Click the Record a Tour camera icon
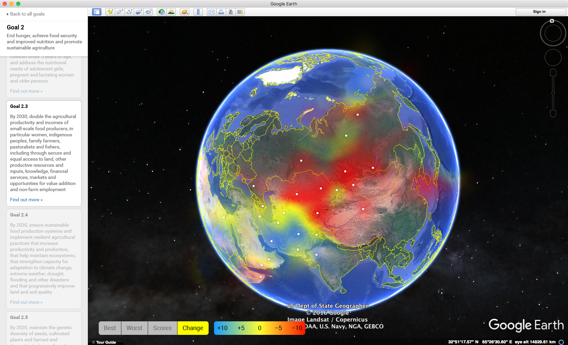Viewport: 568px width, 345px height. (x=148, y=12)
